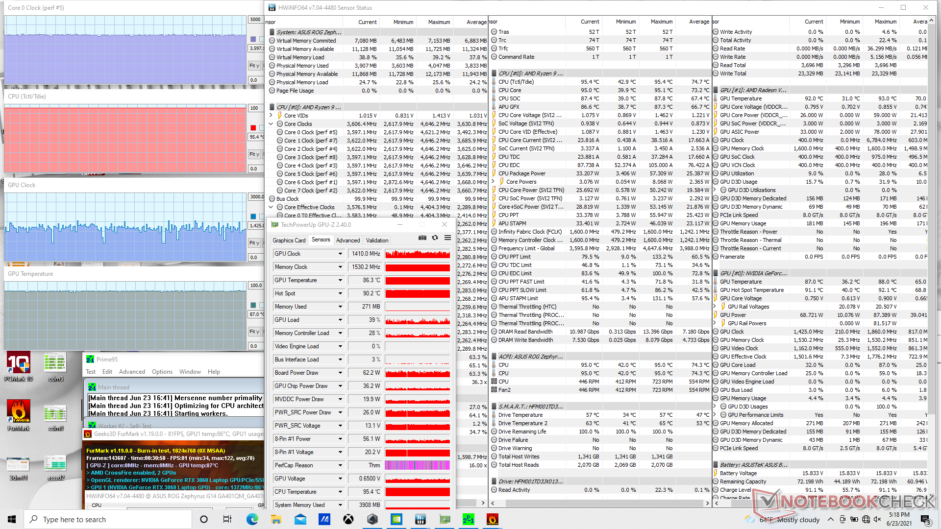The width and height of the screenshot is (941, 529).
Task: Open 3dm11 desktop shortcut
Action: coord(19,468)
